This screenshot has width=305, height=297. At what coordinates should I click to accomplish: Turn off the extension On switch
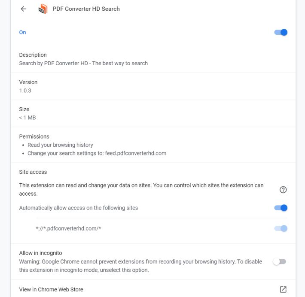click(281, 32)
